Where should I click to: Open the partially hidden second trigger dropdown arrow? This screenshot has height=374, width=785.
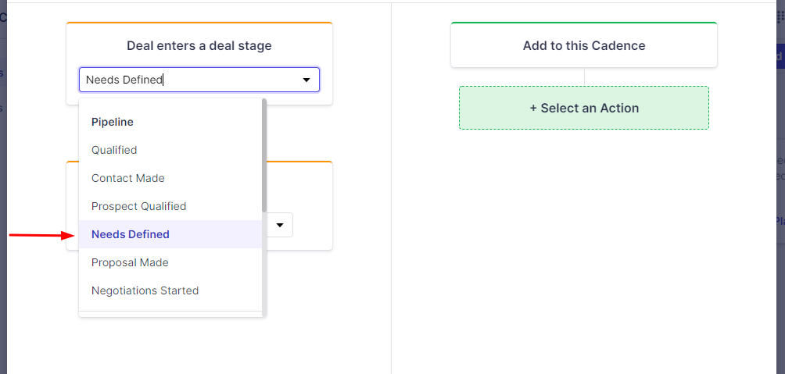pos(280,225)
